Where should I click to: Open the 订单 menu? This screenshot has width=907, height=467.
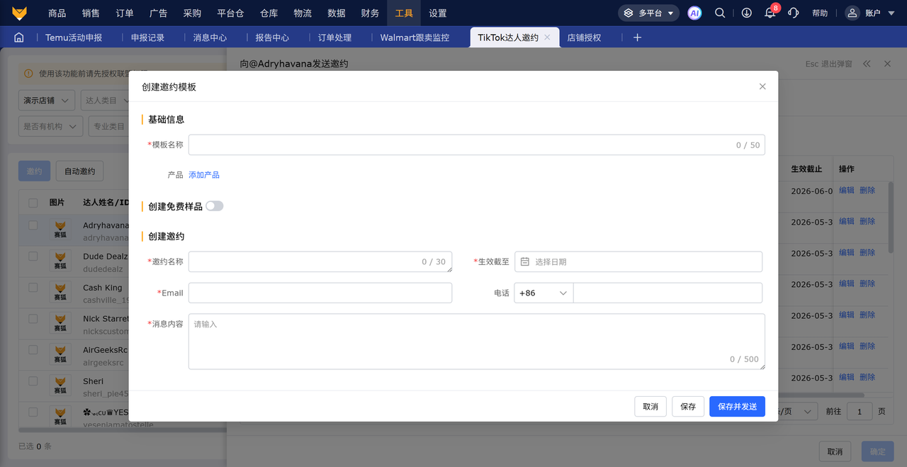point(125,13)
